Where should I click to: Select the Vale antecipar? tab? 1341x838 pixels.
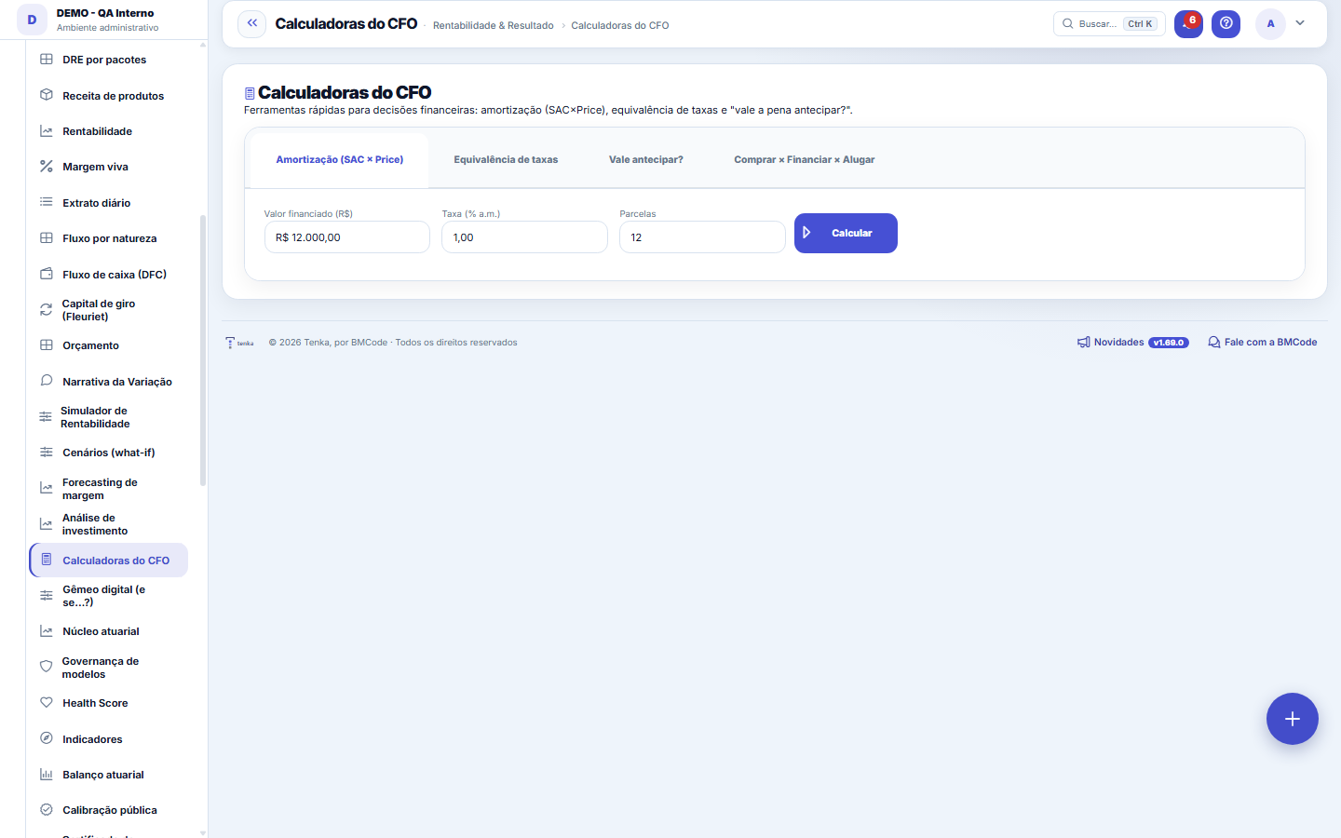(x=646, y=160)
